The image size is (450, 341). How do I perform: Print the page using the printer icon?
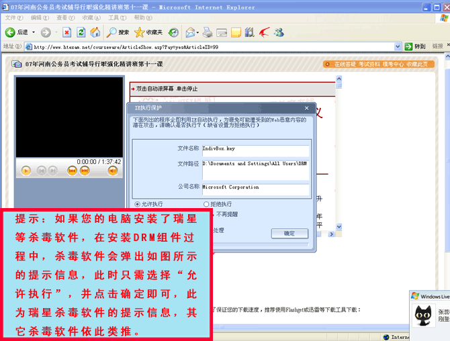coord(208,32)
